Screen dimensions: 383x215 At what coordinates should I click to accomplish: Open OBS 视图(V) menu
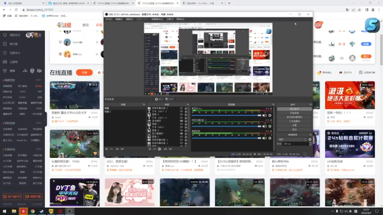(x=129, y=19)
